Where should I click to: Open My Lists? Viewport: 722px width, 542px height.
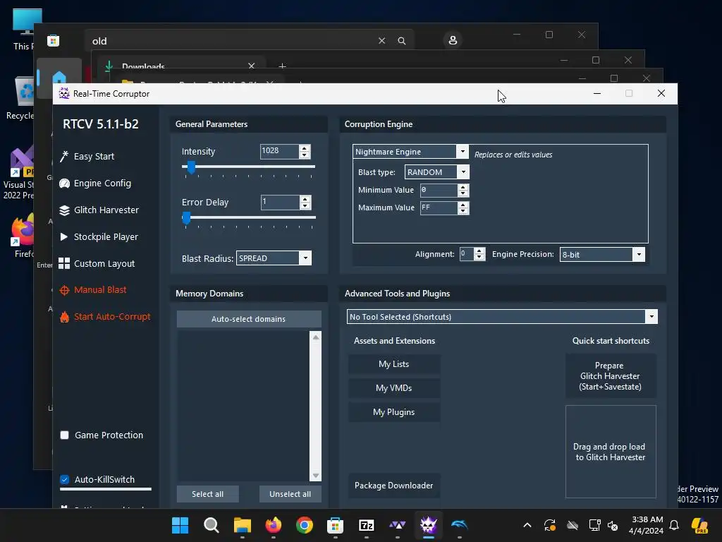click(x=394, y=364)
